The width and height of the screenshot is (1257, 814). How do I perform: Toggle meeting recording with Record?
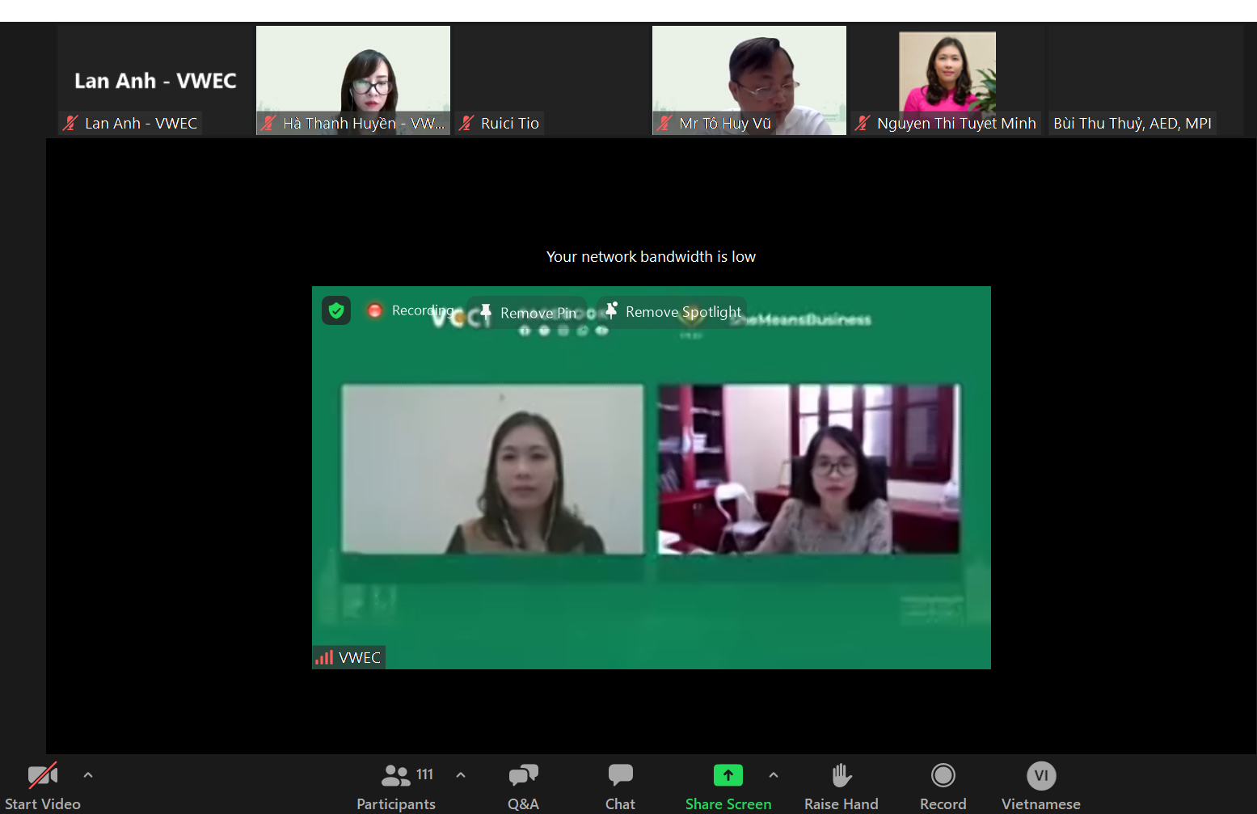943,776
